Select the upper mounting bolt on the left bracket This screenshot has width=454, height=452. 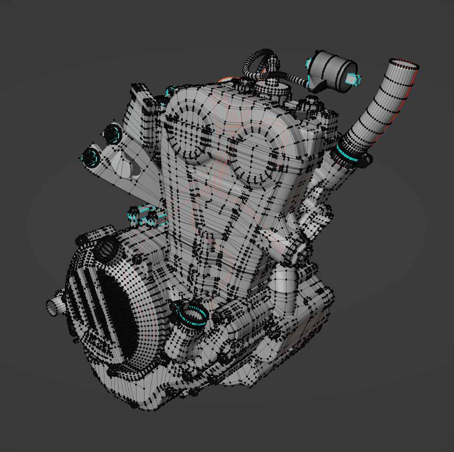coord(112,134)
